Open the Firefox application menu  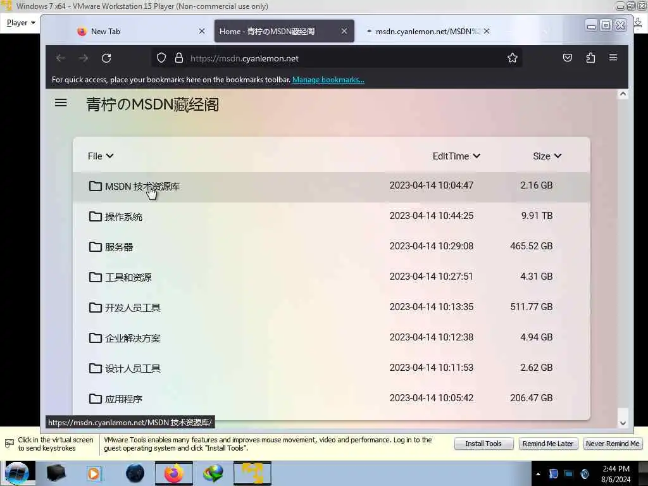(x=613, y=58)
